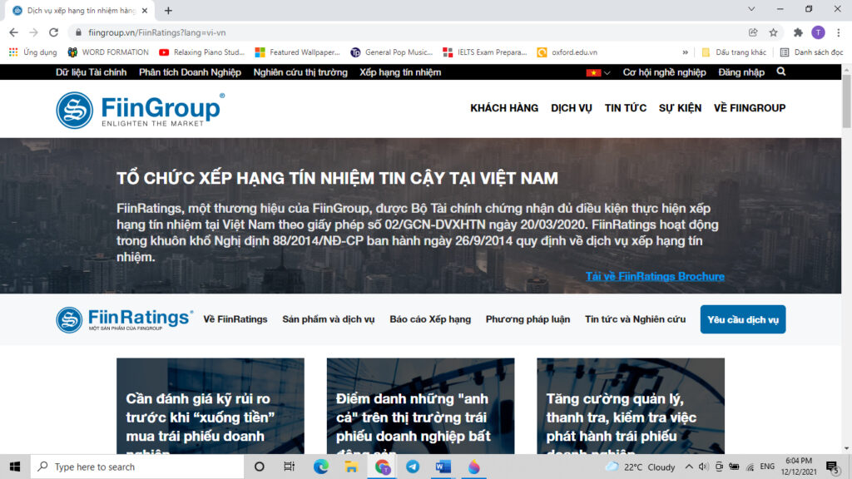
Task: Open Telegram from the taskbar
Action: [413, 467]
